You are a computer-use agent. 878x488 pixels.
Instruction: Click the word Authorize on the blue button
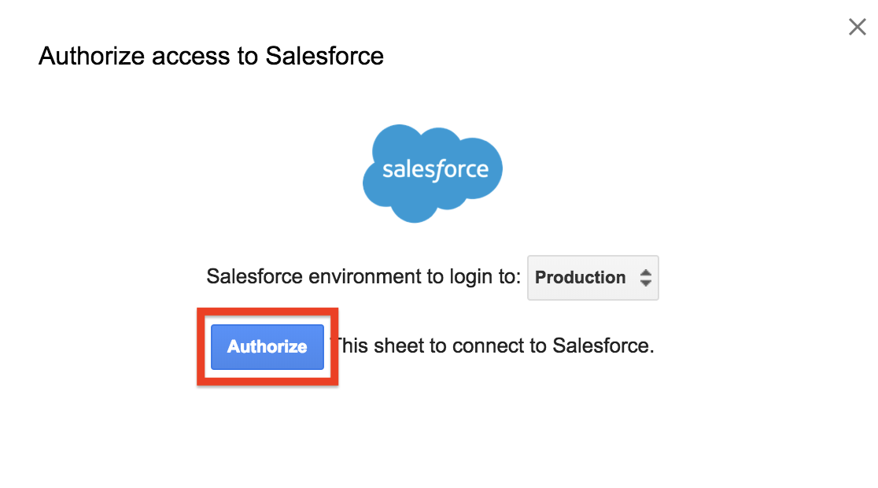point(267,347)
